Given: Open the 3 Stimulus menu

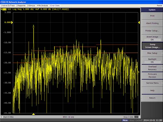Looking at the screenshot, I should tap(31, 6).
